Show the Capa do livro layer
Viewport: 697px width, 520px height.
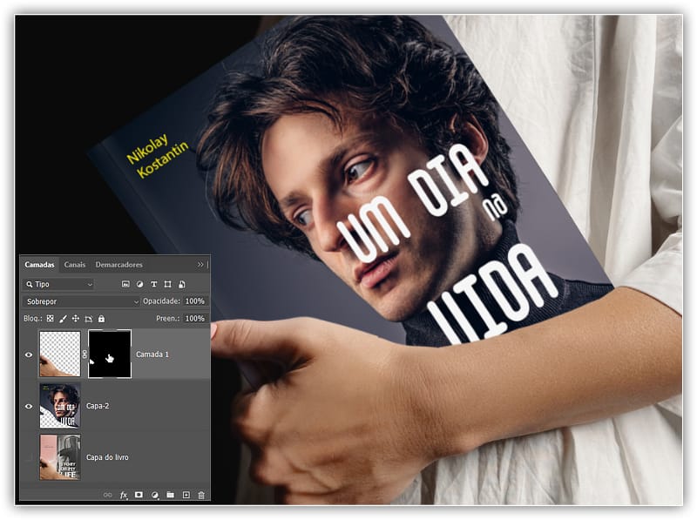(29, 457)
